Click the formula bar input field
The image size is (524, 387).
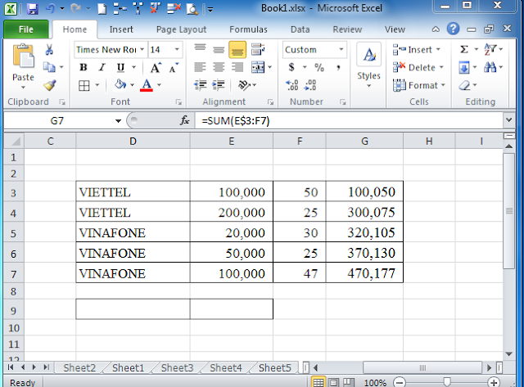pos(350,120)
